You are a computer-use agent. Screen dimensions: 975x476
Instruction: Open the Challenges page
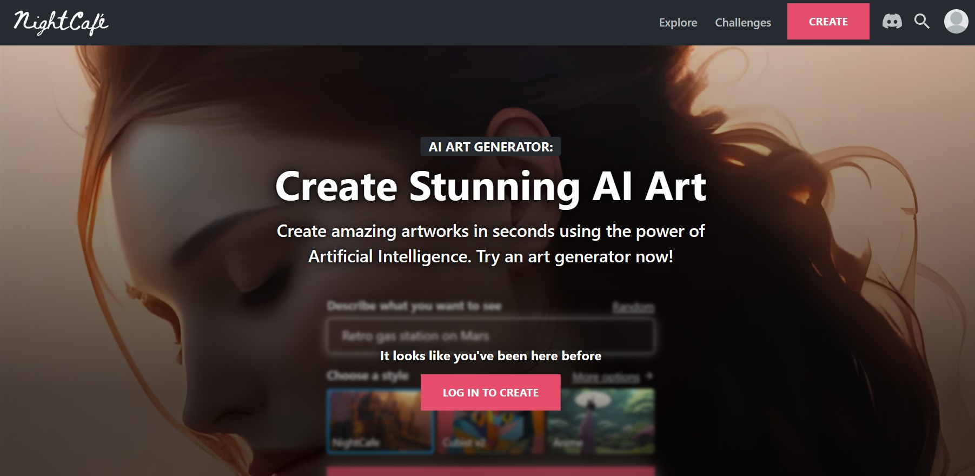pyautogui.click(x=743, y=22)
